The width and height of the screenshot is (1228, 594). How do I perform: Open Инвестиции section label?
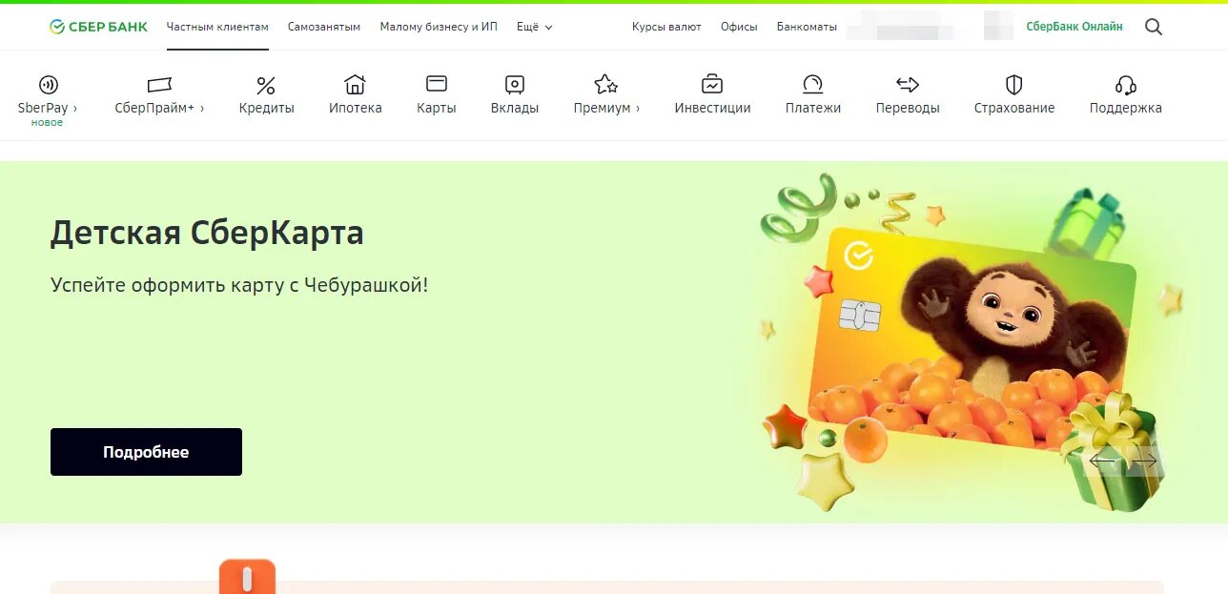coord(712,108)
